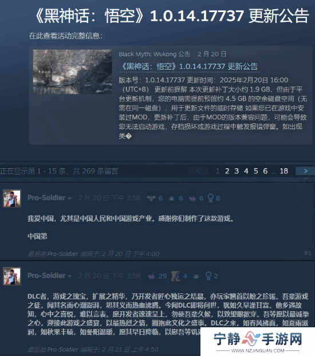Click the 宁静手游网 watermark logo

tap(258, 342)
